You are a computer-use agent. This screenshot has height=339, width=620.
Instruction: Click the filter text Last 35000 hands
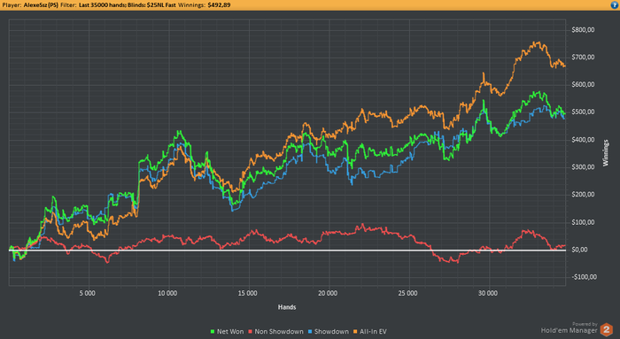102,5
